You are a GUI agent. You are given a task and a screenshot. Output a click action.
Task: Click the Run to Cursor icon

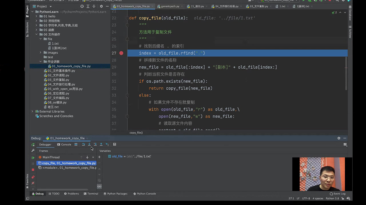107,144
